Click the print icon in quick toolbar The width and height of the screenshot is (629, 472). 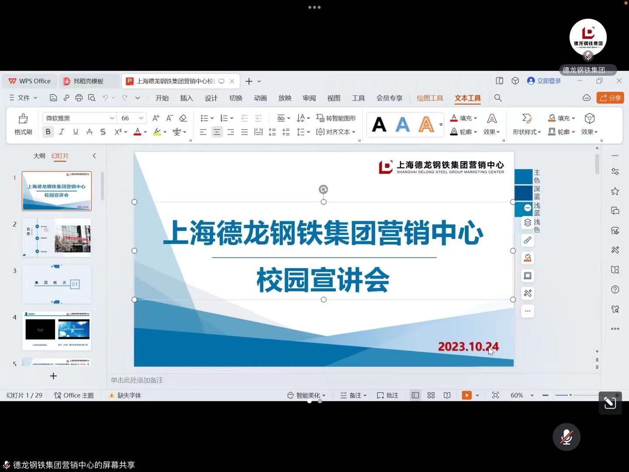pyautogui.click(x=79, y=98)
